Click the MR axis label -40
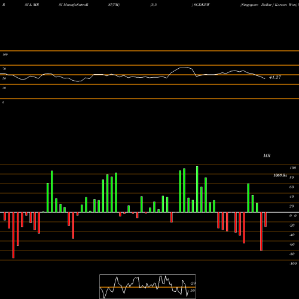Screen dimensions: 299x299 point(292,235)
